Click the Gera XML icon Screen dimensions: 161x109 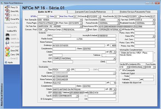(7, 11)
